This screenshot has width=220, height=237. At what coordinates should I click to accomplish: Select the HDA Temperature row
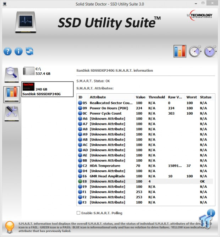(x=145, y=166)
